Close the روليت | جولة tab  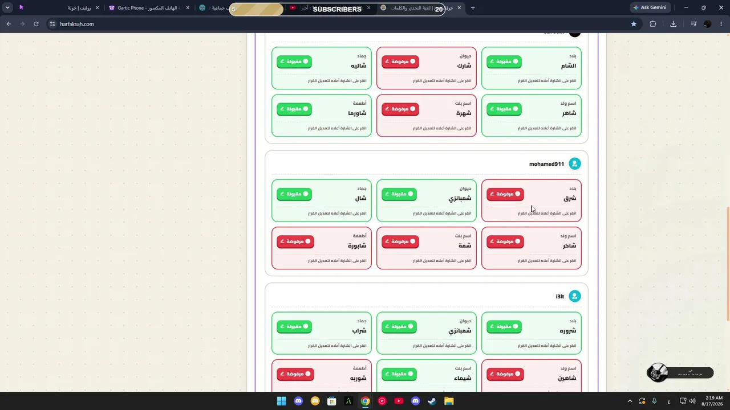[98, 8]
